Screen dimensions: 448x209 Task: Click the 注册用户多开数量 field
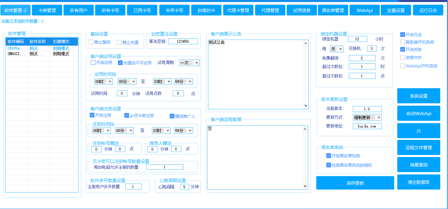(133, 187)
